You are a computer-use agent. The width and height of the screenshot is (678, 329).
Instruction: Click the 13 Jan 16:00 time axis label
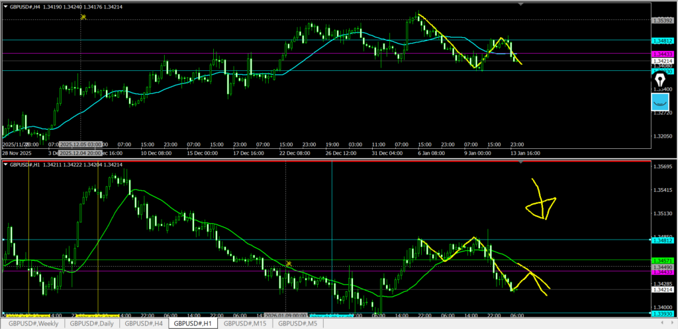click(523, 152)
